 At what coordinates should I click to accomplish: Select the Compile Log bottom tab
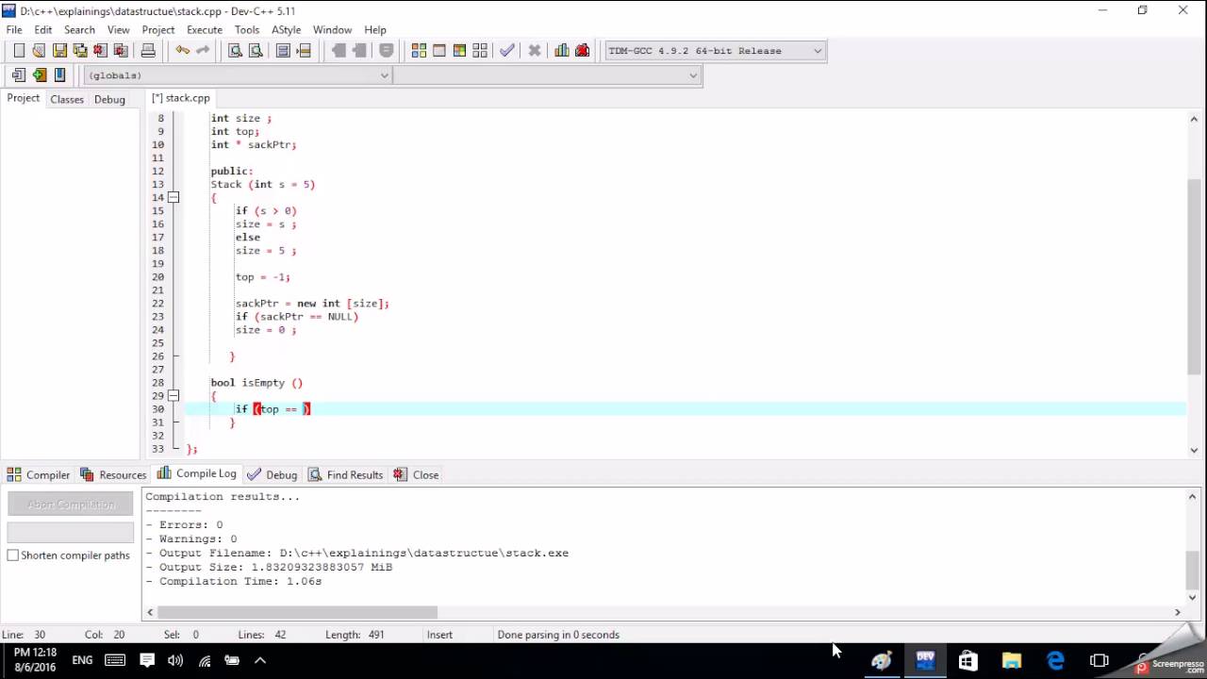coord(197,473)
